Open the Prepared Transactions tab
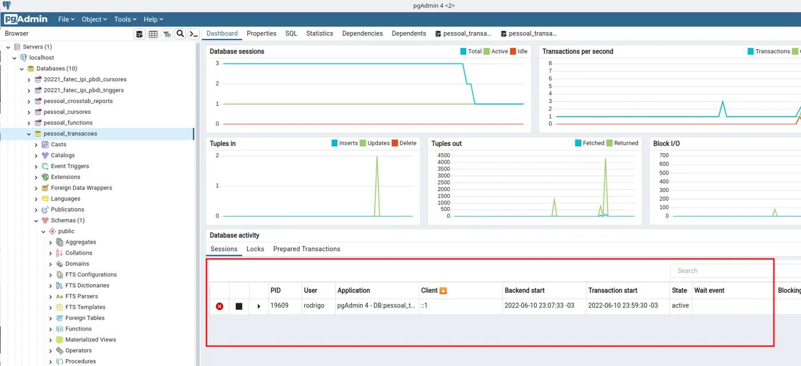 coord(307,249)
